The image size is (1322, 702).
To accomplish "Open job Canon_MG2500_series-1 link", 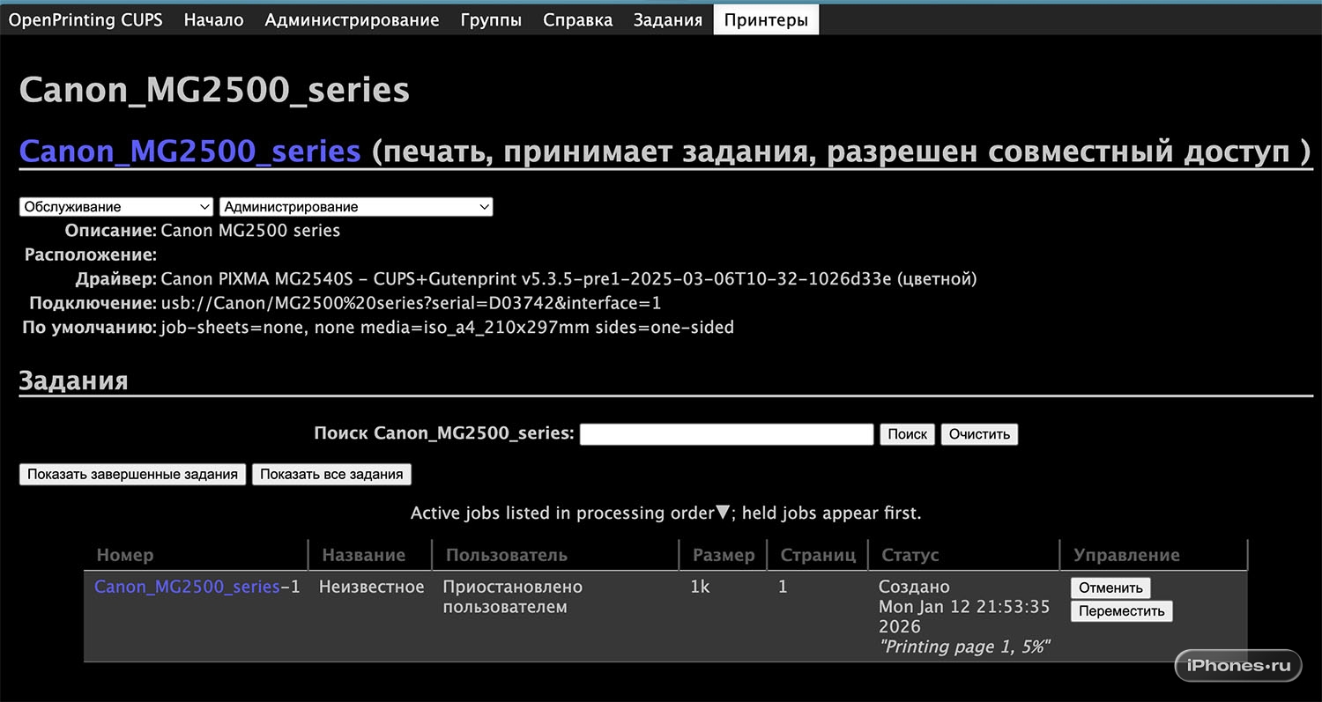I will point(187,587).
